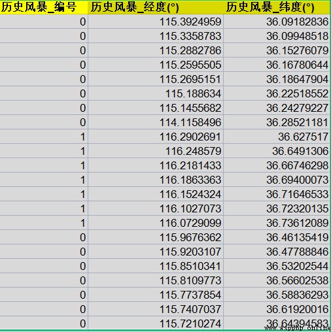This screenshot has width=331, height=332.
Task: Click latitude cell 36.28521181
Action: point(277,122)
